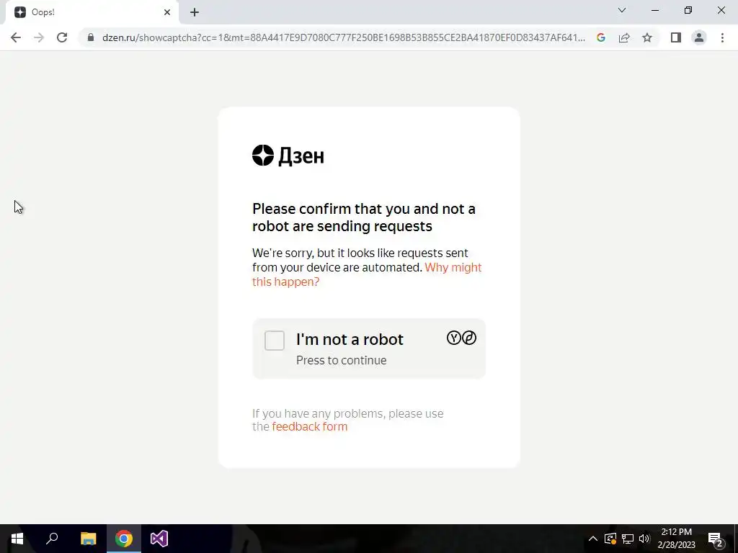Click the "Press to continue" text
Image resolution: width=738 pixels, height=553 pixels.
coord(341,360)
